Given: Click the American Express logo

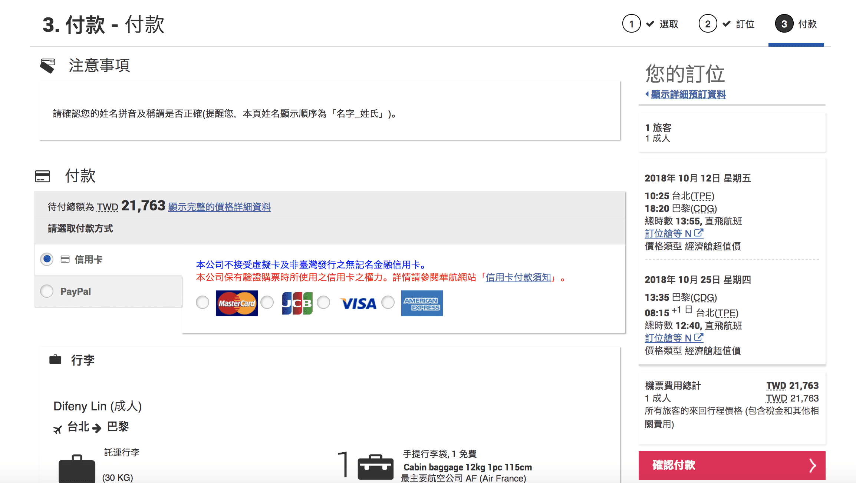Looking at the screenshot, I should tap(422, 303).
